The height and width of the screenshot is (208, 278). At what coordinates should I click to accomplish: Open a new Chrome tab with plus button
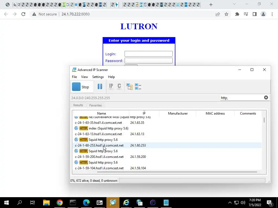coord(211,5)
